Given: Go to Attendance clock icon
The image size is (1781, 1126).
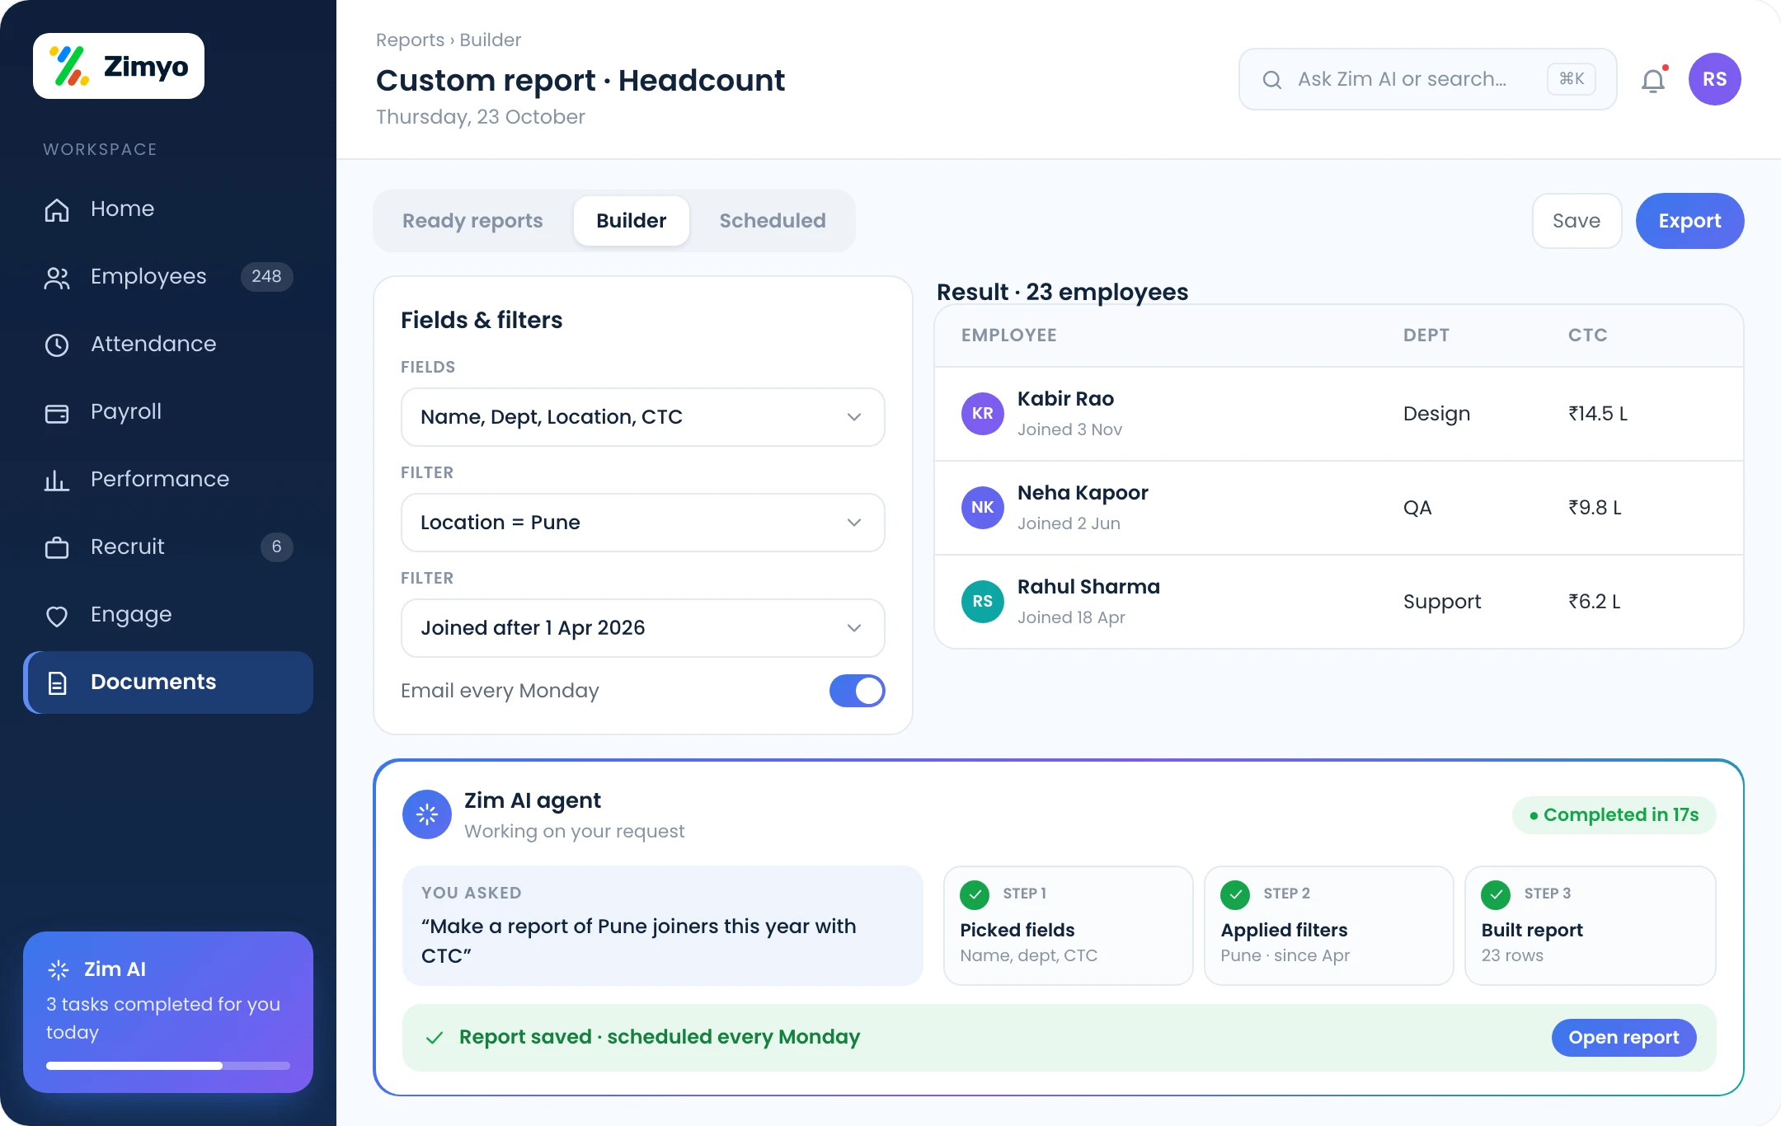Looking at the screenshot, I should [57, 345].
